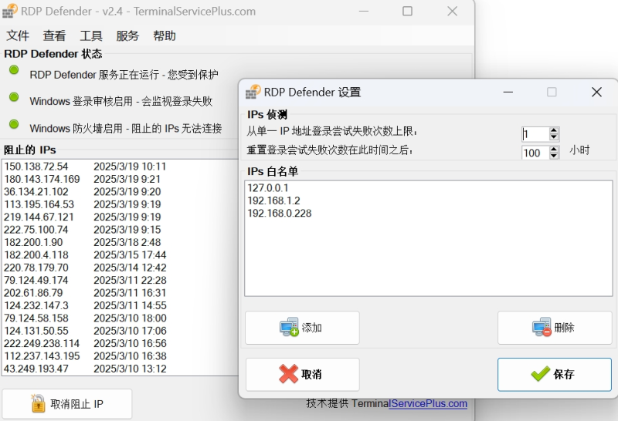Click the computer-minus icon on the 删除 button
Viewport: 618px width, 421px height.
tap(542, 327)
